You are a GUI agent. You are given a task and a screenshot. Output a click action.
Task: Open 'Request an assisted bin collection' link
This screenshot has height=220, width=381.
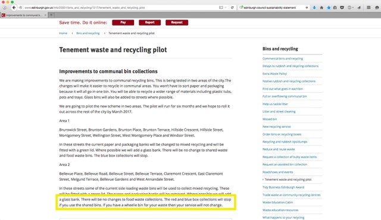(x=285, y=165)
